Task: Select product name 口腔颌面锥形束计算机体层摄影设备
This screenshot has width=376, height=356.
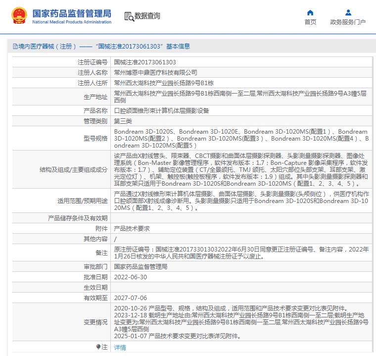Action: tap(161, 111)
